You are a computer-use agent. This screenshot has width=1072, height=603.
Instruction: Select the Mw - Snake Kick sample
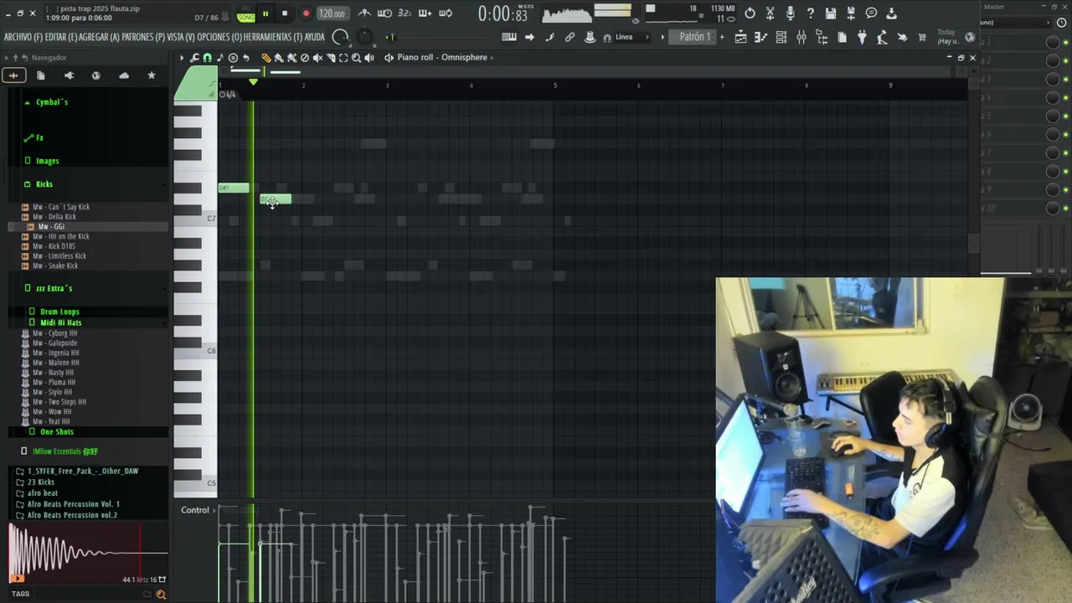coord(55,266)
